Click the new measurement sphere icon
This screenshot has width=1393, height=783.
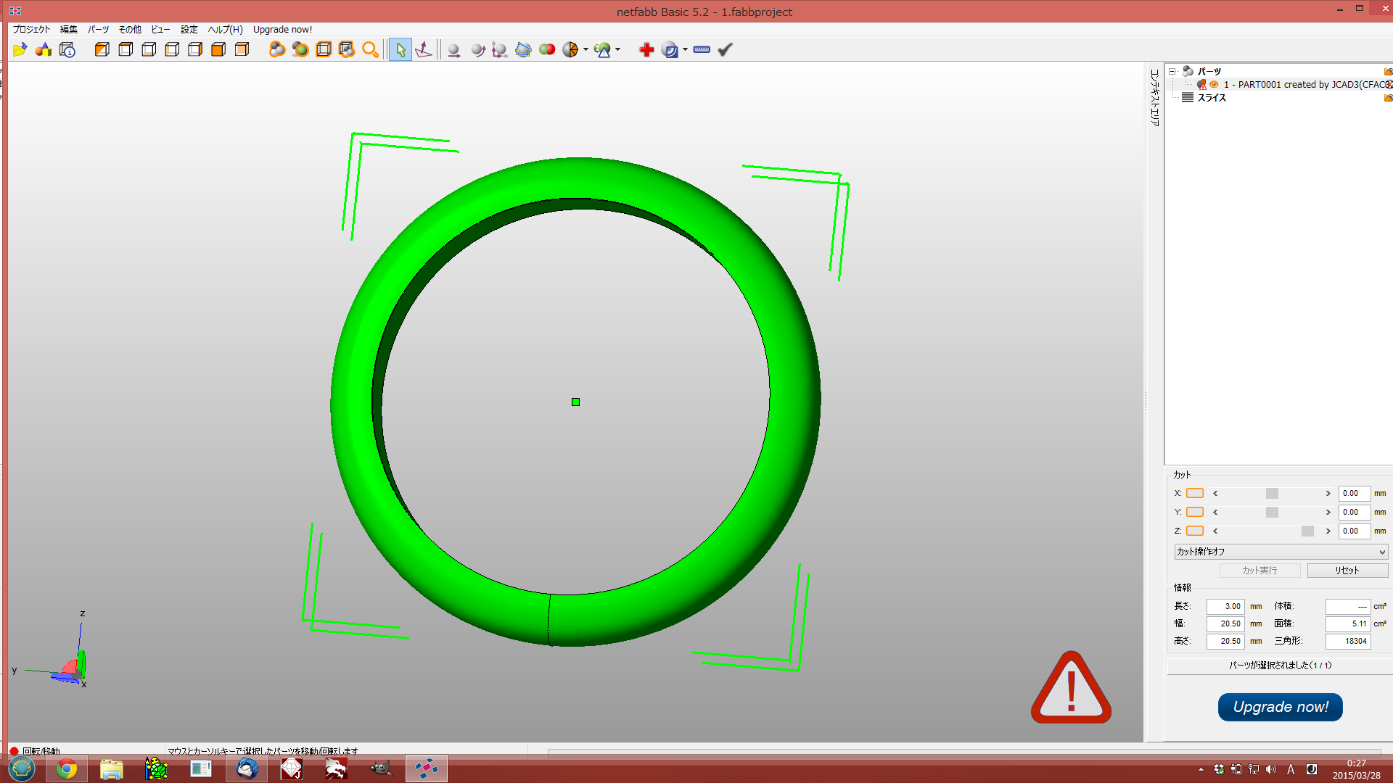(x=670, y=49)
